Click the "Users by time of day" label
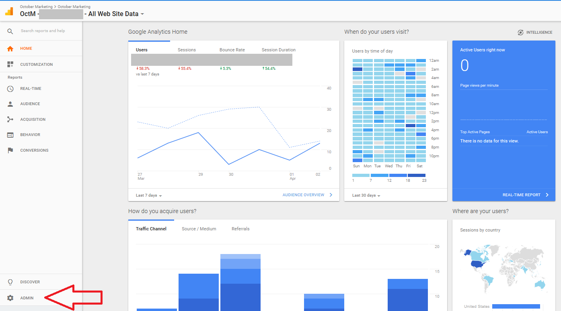Viewport: 561px width, 311px height. point(372,51)
